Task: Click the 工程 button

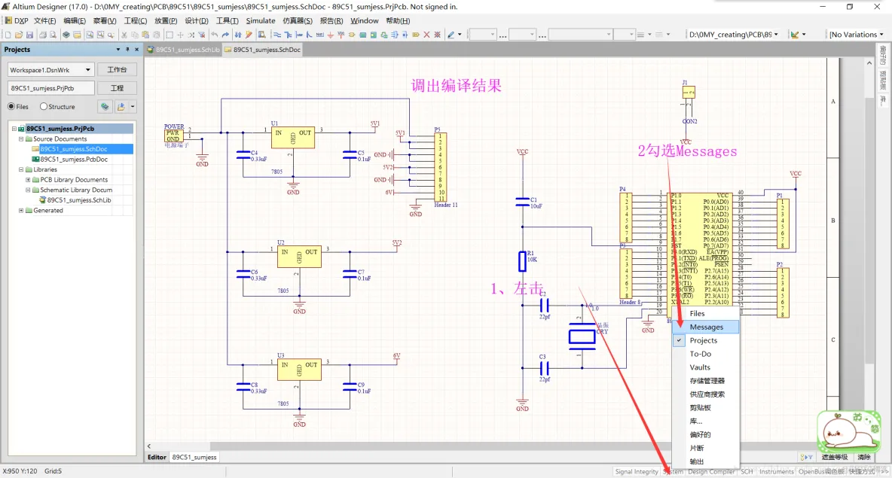Action: click(118, 88)
